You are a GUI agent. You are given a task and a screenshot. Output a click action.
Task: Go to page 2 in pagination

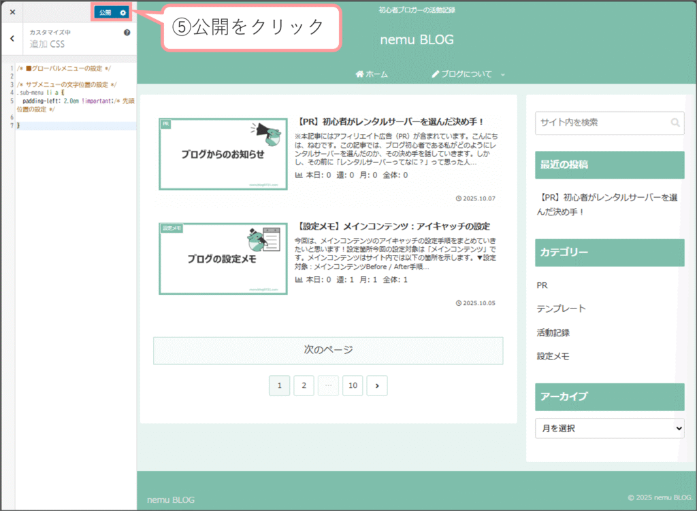point(304,386)
